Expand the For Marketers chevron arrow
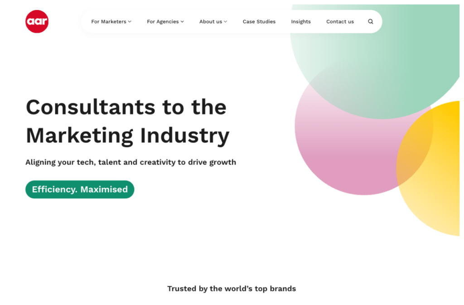The image size is (464, 305). click(x=130, y=22)
